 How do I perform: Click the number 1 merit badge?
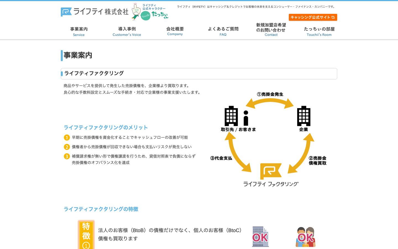[67, 138]
